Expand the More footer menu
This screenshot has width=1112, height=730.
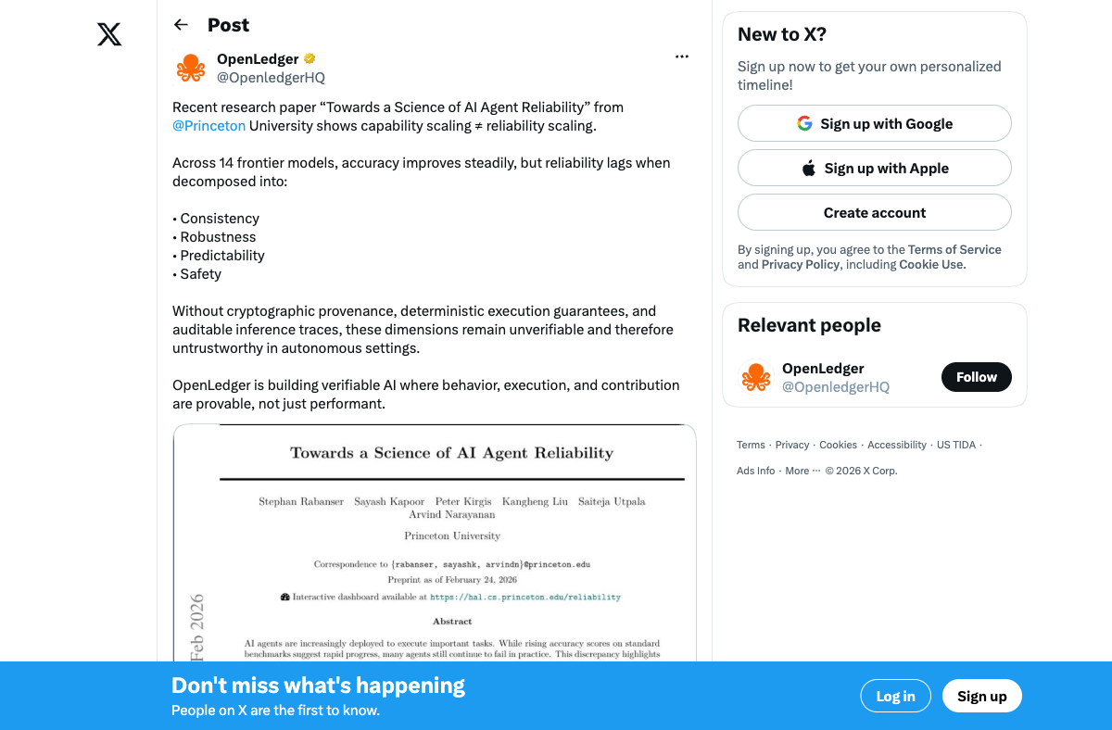coord(802,471)
